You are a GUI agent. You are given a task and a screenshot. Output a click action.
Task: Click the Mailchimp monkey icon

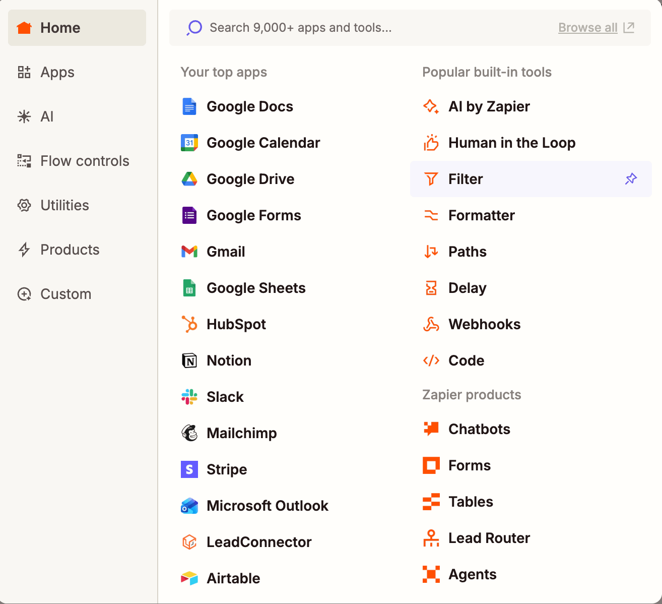(189, 433)
